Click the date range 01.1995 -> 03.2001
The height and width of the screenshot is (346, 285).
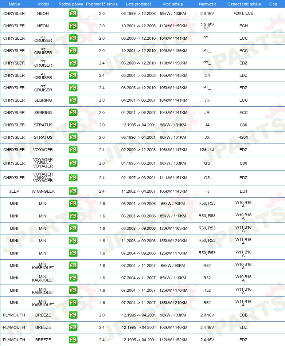point(138,163)
